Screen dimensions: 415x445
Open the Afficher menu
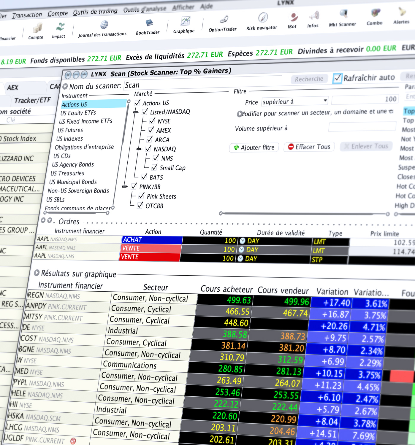tap(183, 7)
